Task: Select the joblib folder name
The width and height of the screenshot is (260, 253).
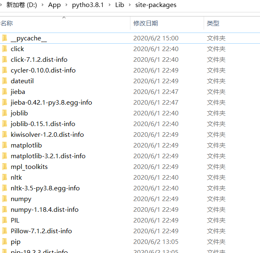Action: click(x=19, y=113)
